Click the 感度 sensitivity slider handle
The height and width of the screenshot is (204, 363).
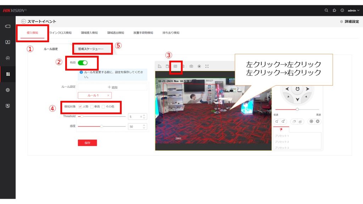point(102,126)
